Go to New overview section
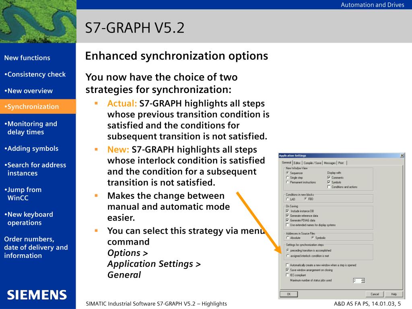The width and height of the screenshot is (412, 309). click(29, 91)
